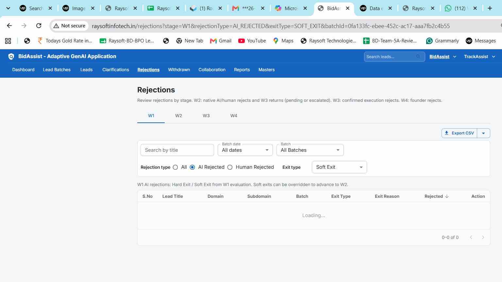
Task: Go back using the browser back arrow
Action: click(x=9, y=26)
